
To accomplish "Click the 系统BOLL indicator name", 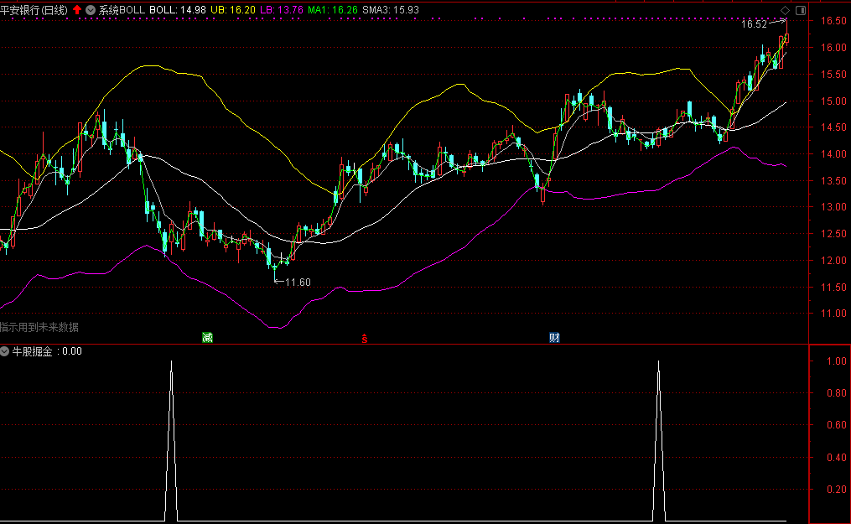I will coord(122,10).
